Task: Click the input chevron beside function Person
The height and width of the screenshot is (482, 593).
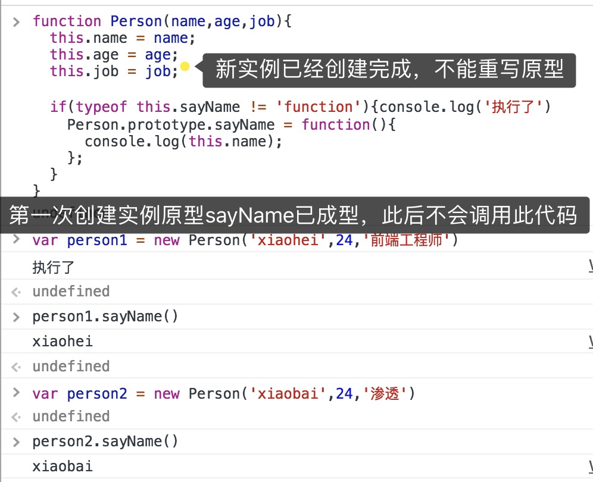Action: pyautogui.click(x=17, y=22)
